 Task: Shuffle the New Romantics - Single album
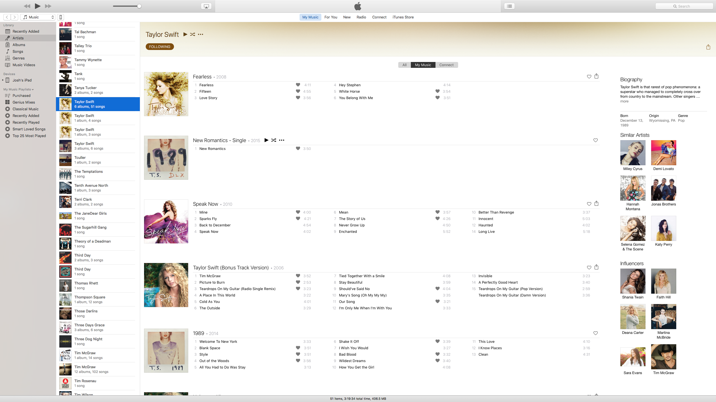pos(274,140)
